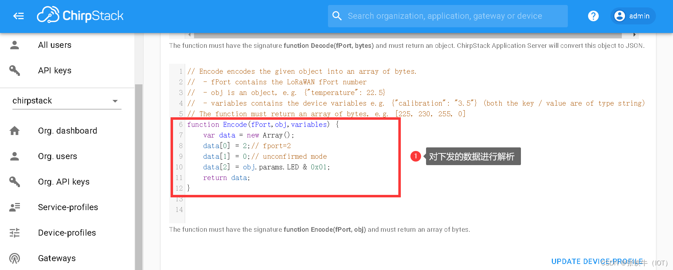Click the API keys key icon
This screenshot has width=673, height=270.
pos(15,71)
